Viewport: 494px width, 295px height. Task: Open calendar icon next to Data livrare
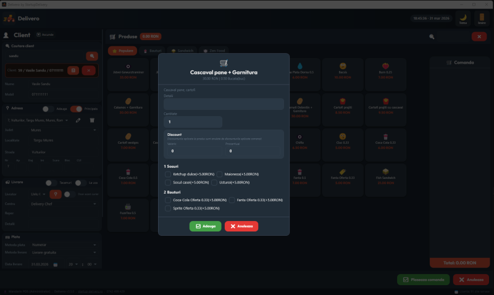coord(54,265)
